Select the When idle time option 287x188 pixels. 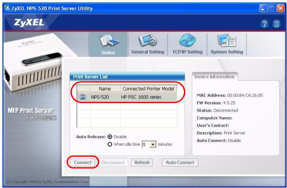point(110,144)
